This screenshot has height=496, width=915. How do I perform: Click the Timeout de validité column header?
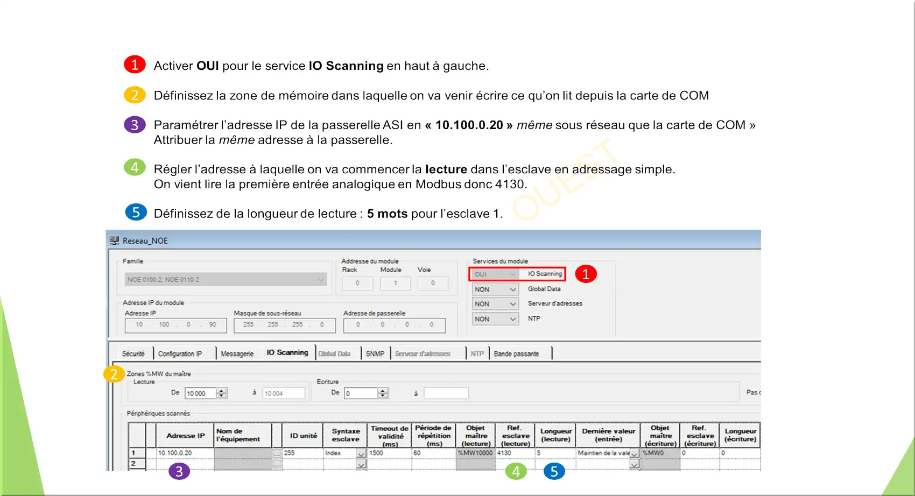390,436
